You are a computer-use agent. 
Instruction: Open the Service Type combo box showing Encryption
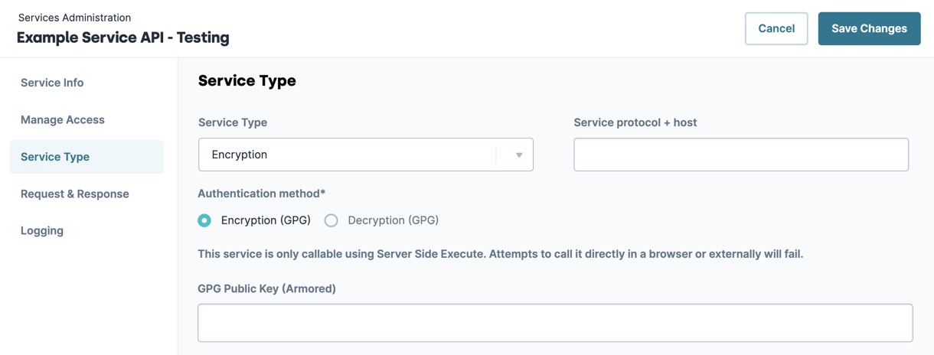click(x=366, y=155)
